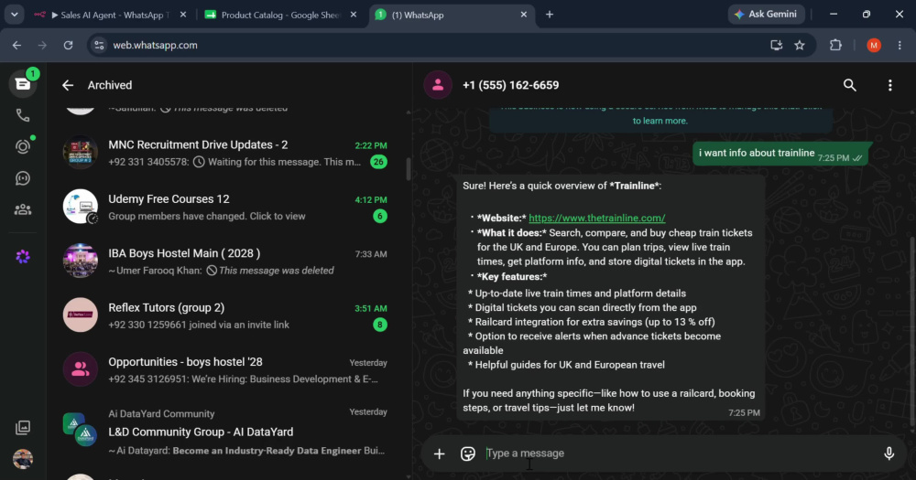Click the web.whatsapp.com address bar
The image size is (916, 480).
(432, 45)
